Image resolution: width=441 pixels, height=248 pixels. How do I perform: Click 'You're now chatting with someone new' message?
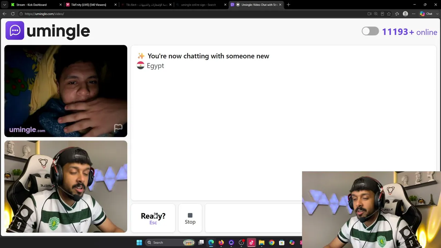[208, 56]
